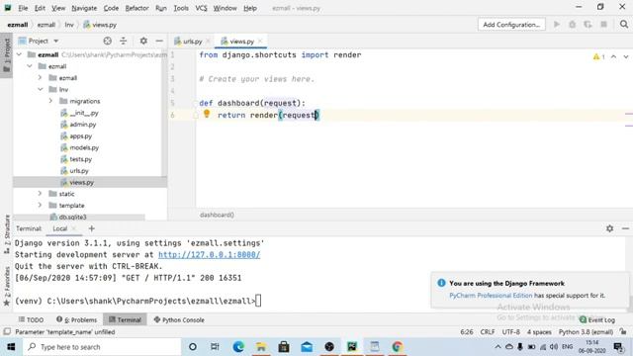Viewport: 633px width, 356px height.
Task: Close the urls.py editor tab
Action: tap(208, 41)
